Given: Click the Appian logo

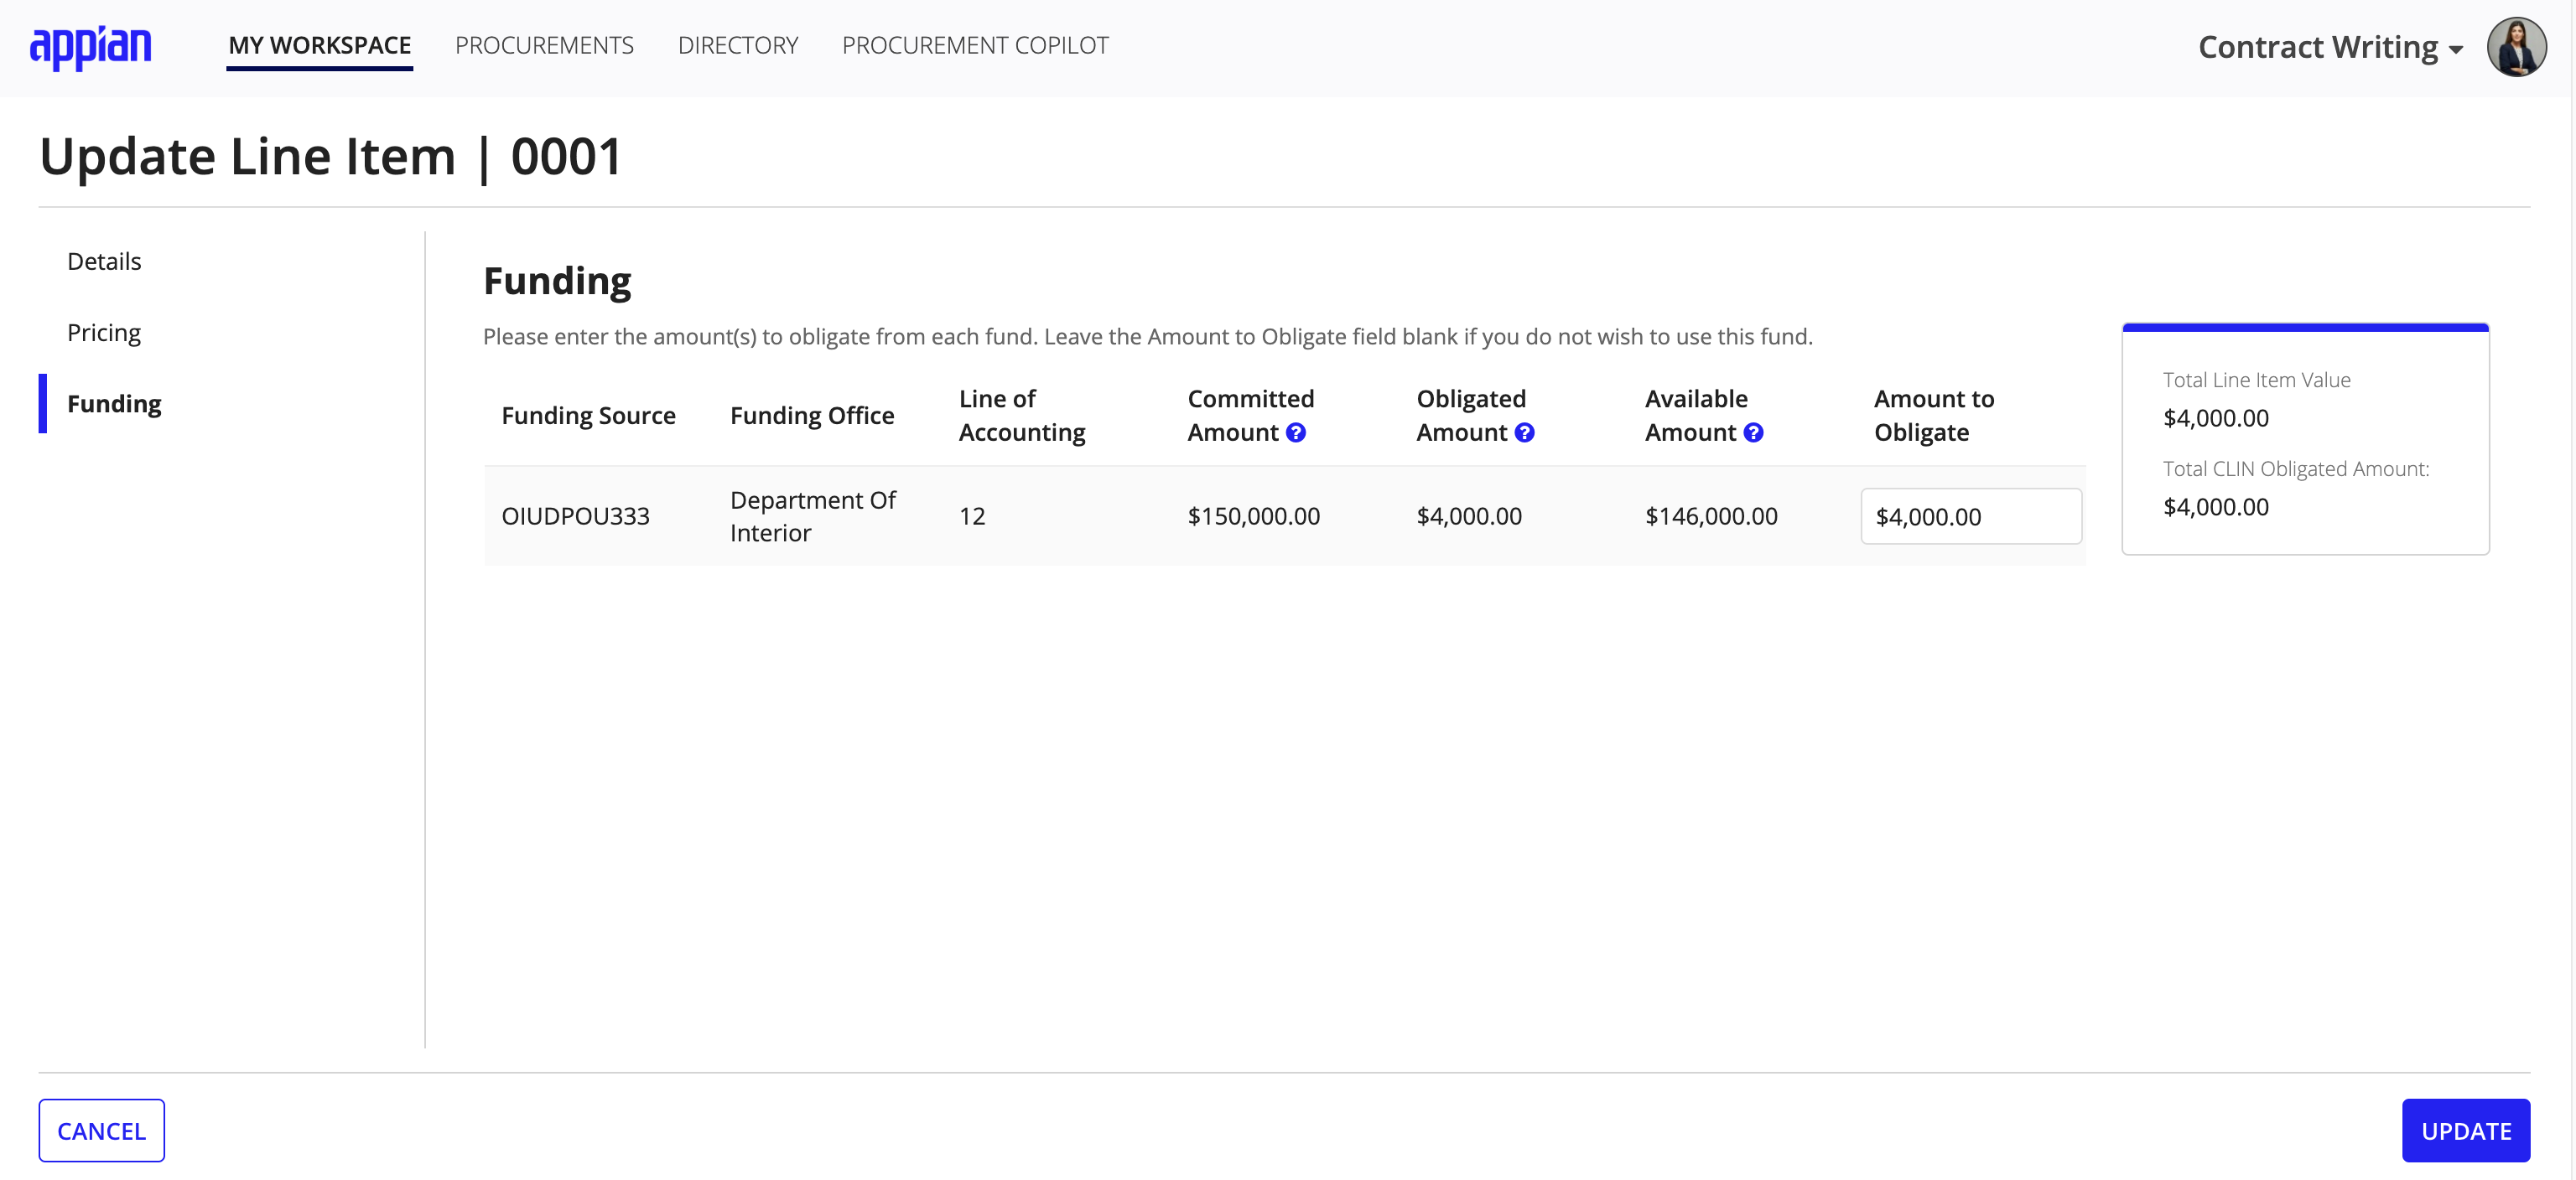Looking at the screenshot, I should point(91,47).
